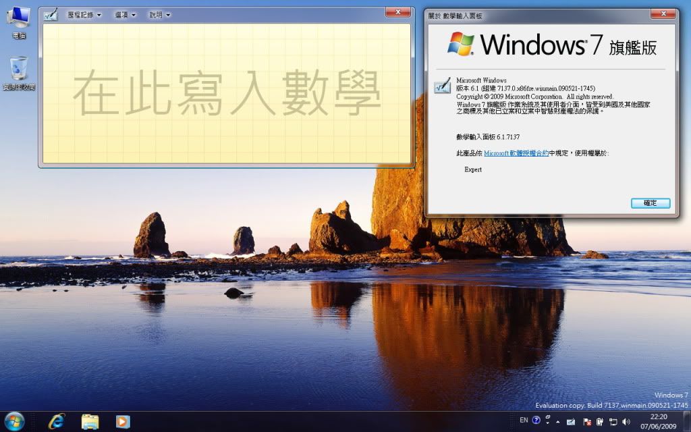Click the EN language indicator in taskbar

524,420
